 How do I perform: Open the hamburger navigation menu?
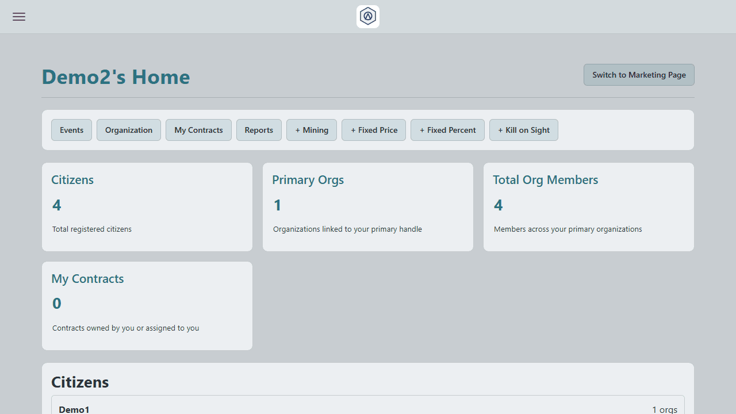point(18,17)
